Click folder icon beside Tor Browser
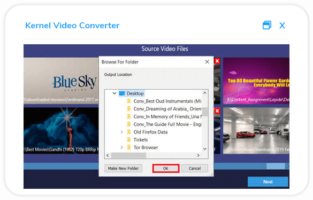This screenshot has height=200, width=313. [129, 147]
